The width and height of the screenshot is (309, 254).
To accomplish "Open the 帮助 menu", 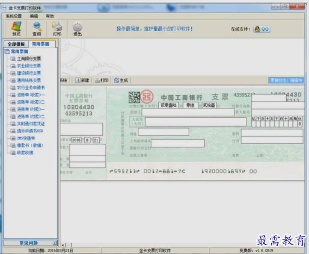I will (50, 16).
